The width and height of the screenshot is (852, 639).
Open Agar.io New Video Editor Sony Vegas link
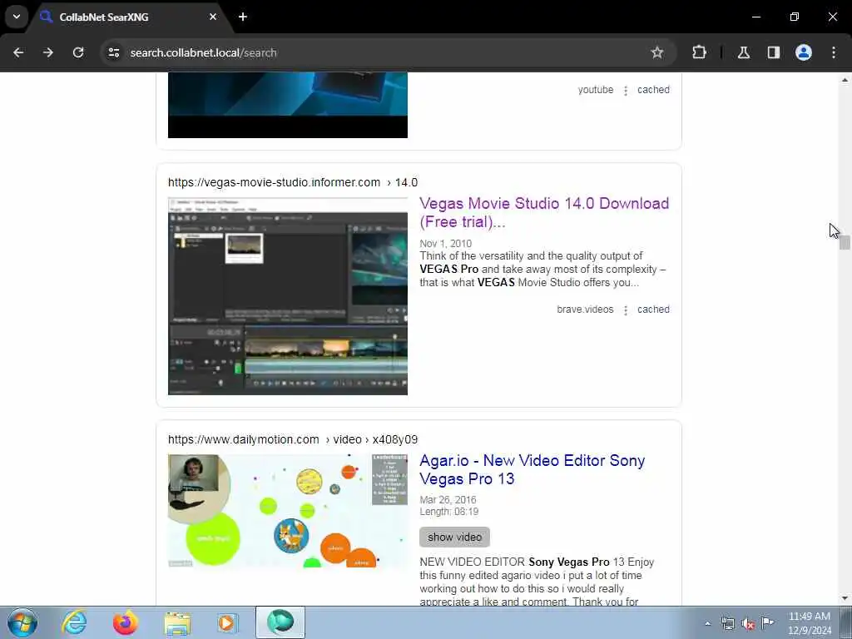coord(532,469)
